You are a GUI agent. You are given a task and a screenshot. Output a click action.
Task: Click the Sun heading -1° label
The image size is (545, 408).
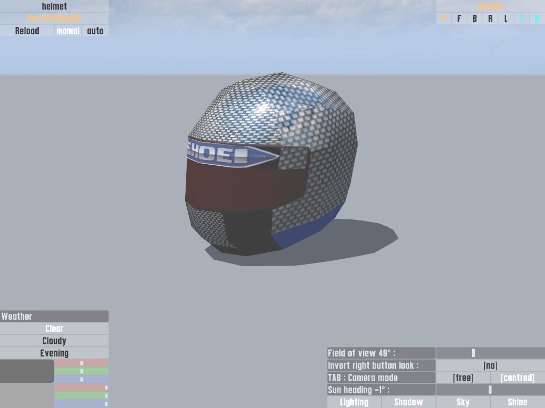381,389
